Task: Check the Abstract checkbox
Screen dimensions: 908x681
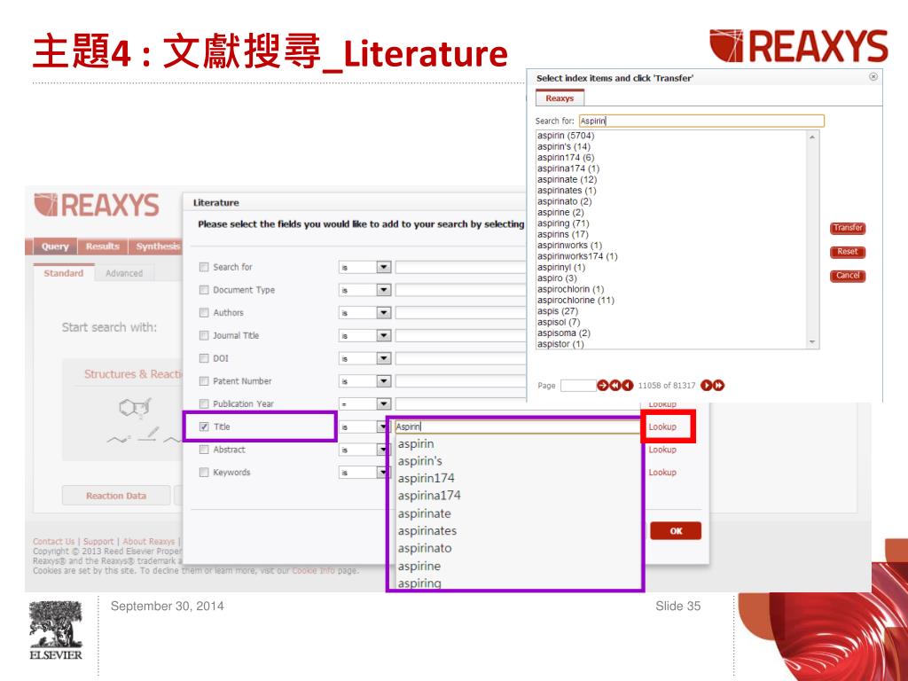Action: point(204,450)
